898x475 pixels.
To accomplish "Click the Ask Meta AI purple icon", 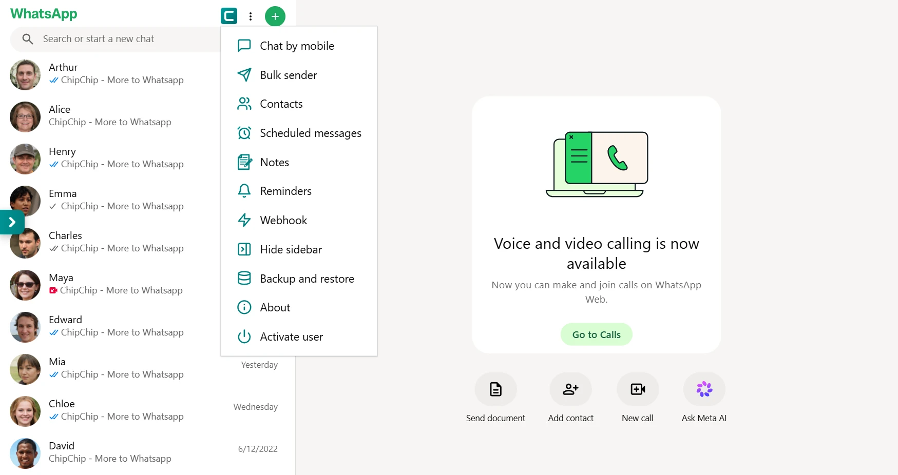I will pos(704,389).
